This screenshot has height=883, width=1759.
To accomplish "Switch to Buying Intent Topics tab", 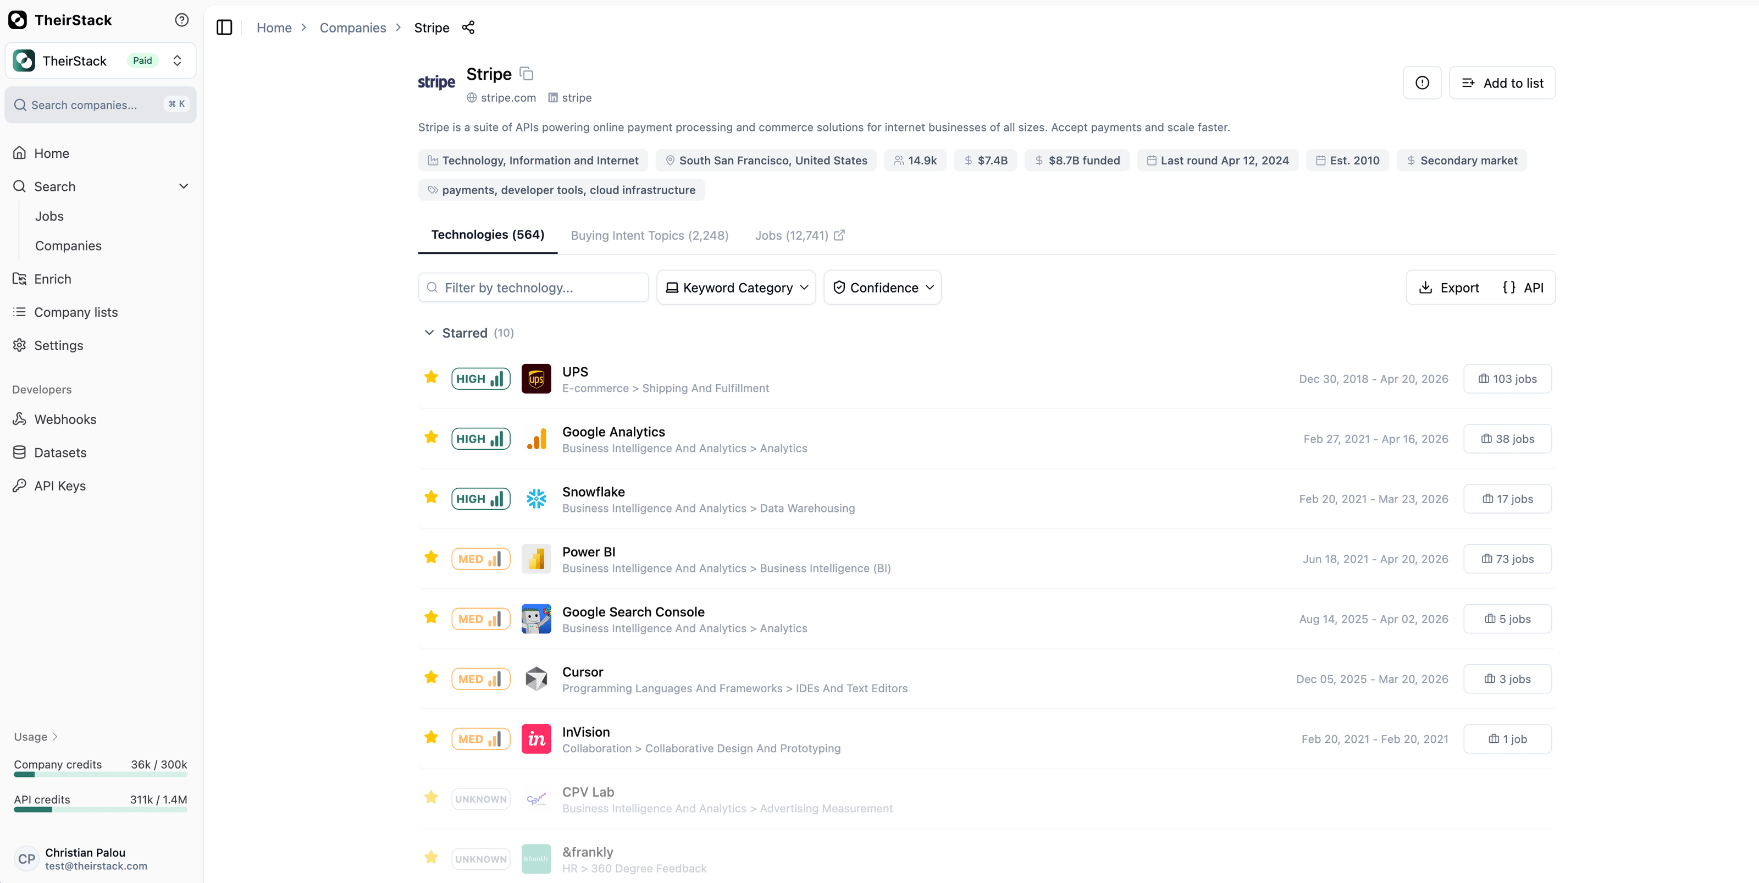I will point(649,236).
